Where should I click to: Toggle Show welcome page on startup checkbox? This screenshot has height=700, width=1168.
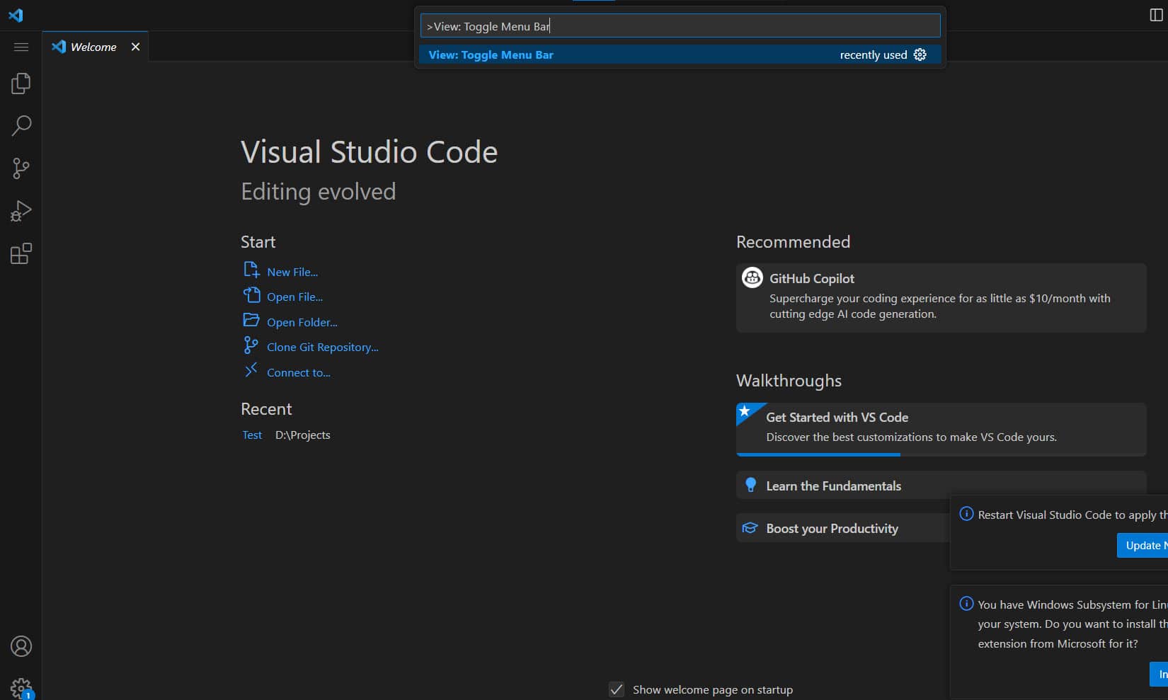pyautogui.click(x=617, y=689)
